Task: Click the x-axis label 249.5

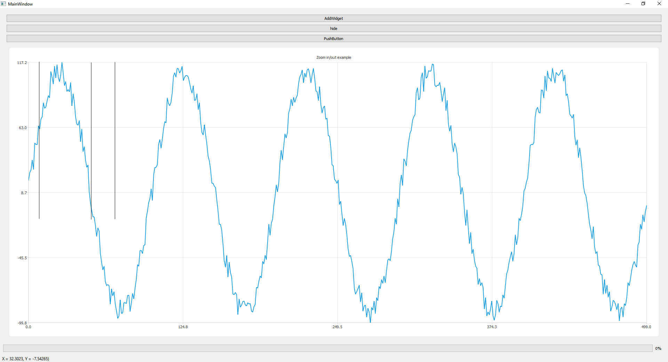Action: pos(337,327)
